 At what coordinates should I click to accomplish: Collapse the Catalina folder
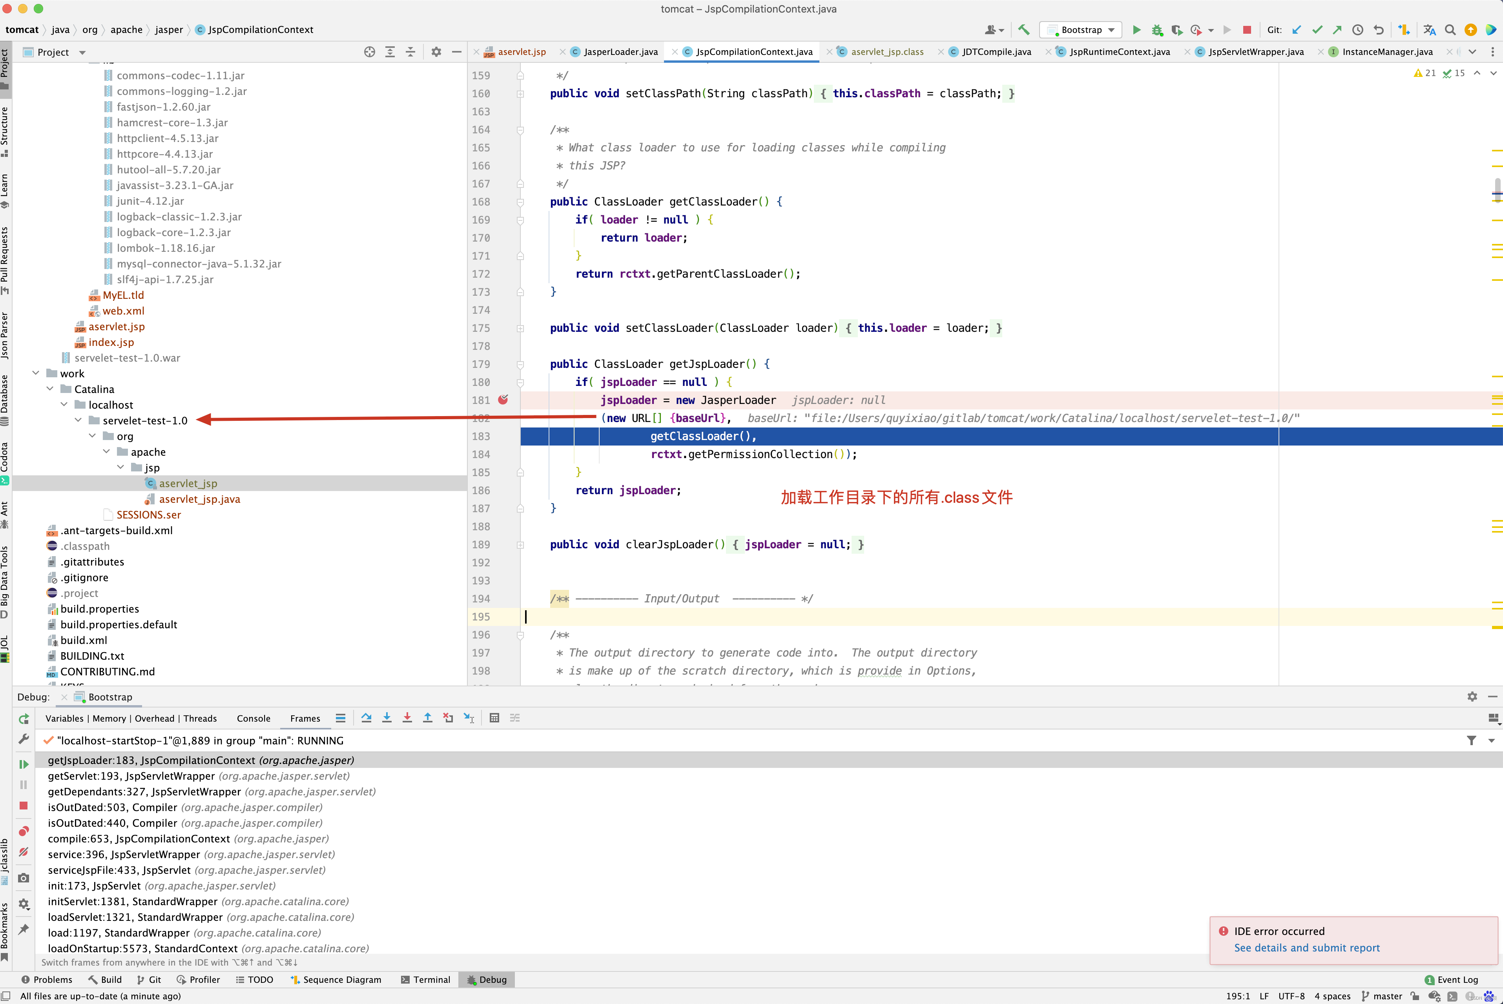[x=50, y=389]
